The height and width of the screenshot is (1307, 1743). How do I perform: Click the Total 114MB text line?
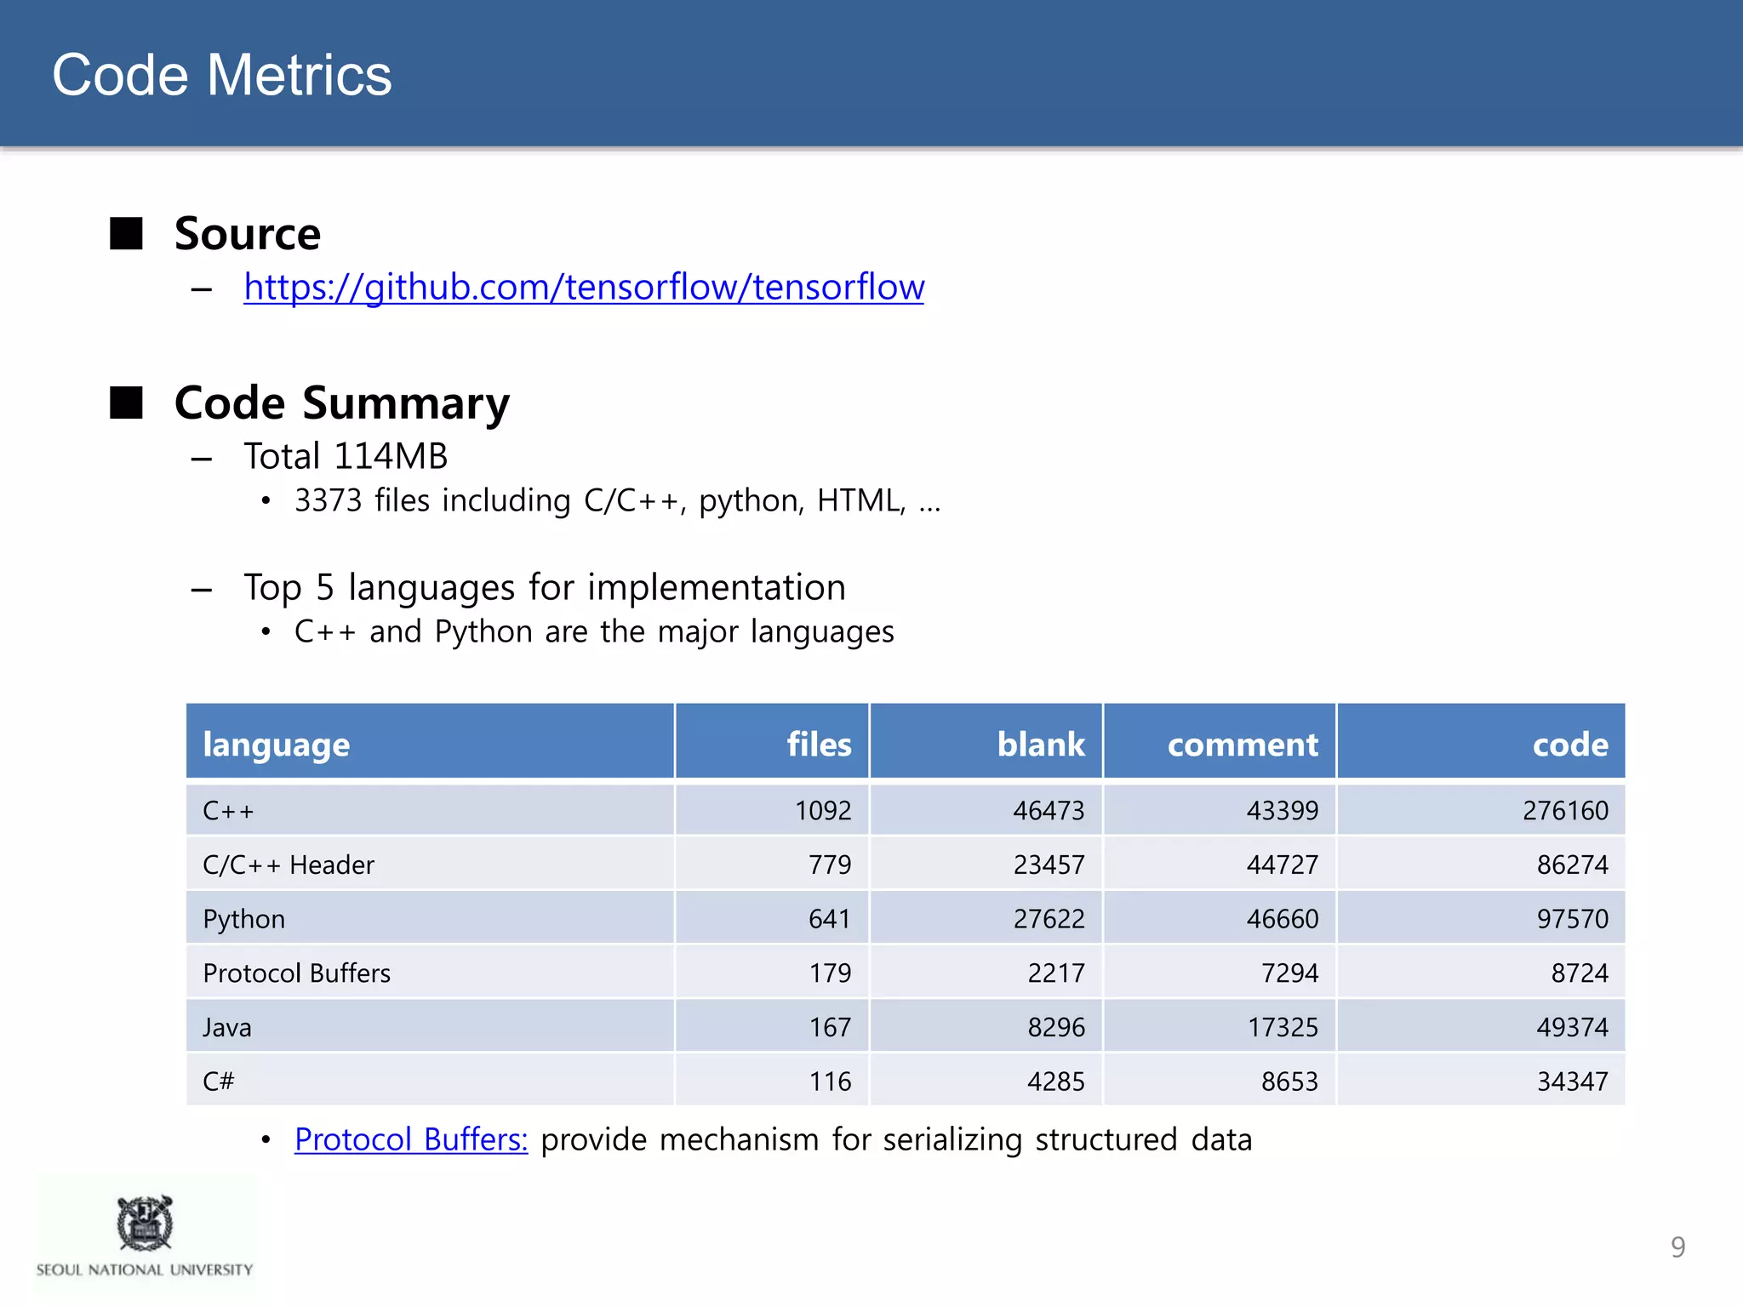[x=346, y=456]
